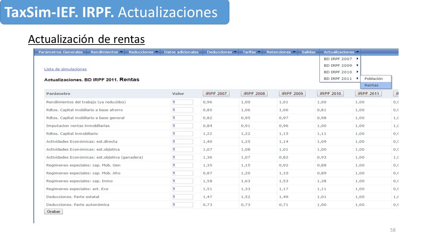Click IRPF 2007 value 0,96 for Rendimientos del trabajo
This screenshot has width=428, height=241.
pos(208,102)
